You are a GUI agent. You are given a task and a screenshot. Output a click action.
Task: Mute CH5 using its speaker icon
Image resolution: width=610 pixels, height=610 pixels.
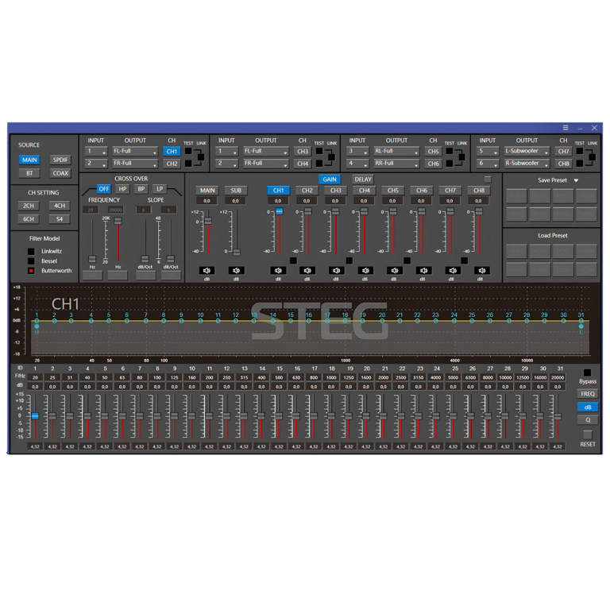click(394, 270)
